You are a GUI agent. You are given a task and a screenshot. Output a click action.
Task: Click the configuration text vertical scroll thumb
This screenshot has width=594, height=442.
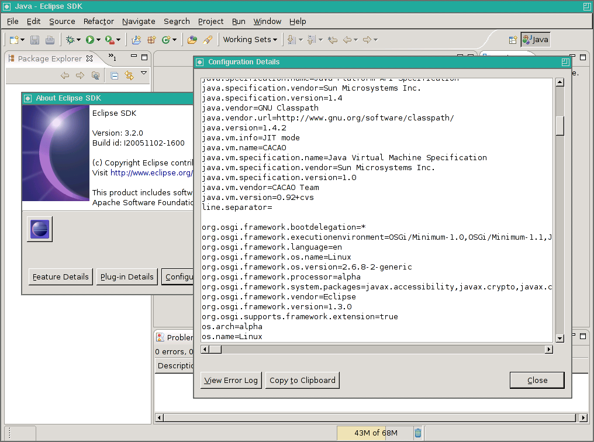pos(560,125)
